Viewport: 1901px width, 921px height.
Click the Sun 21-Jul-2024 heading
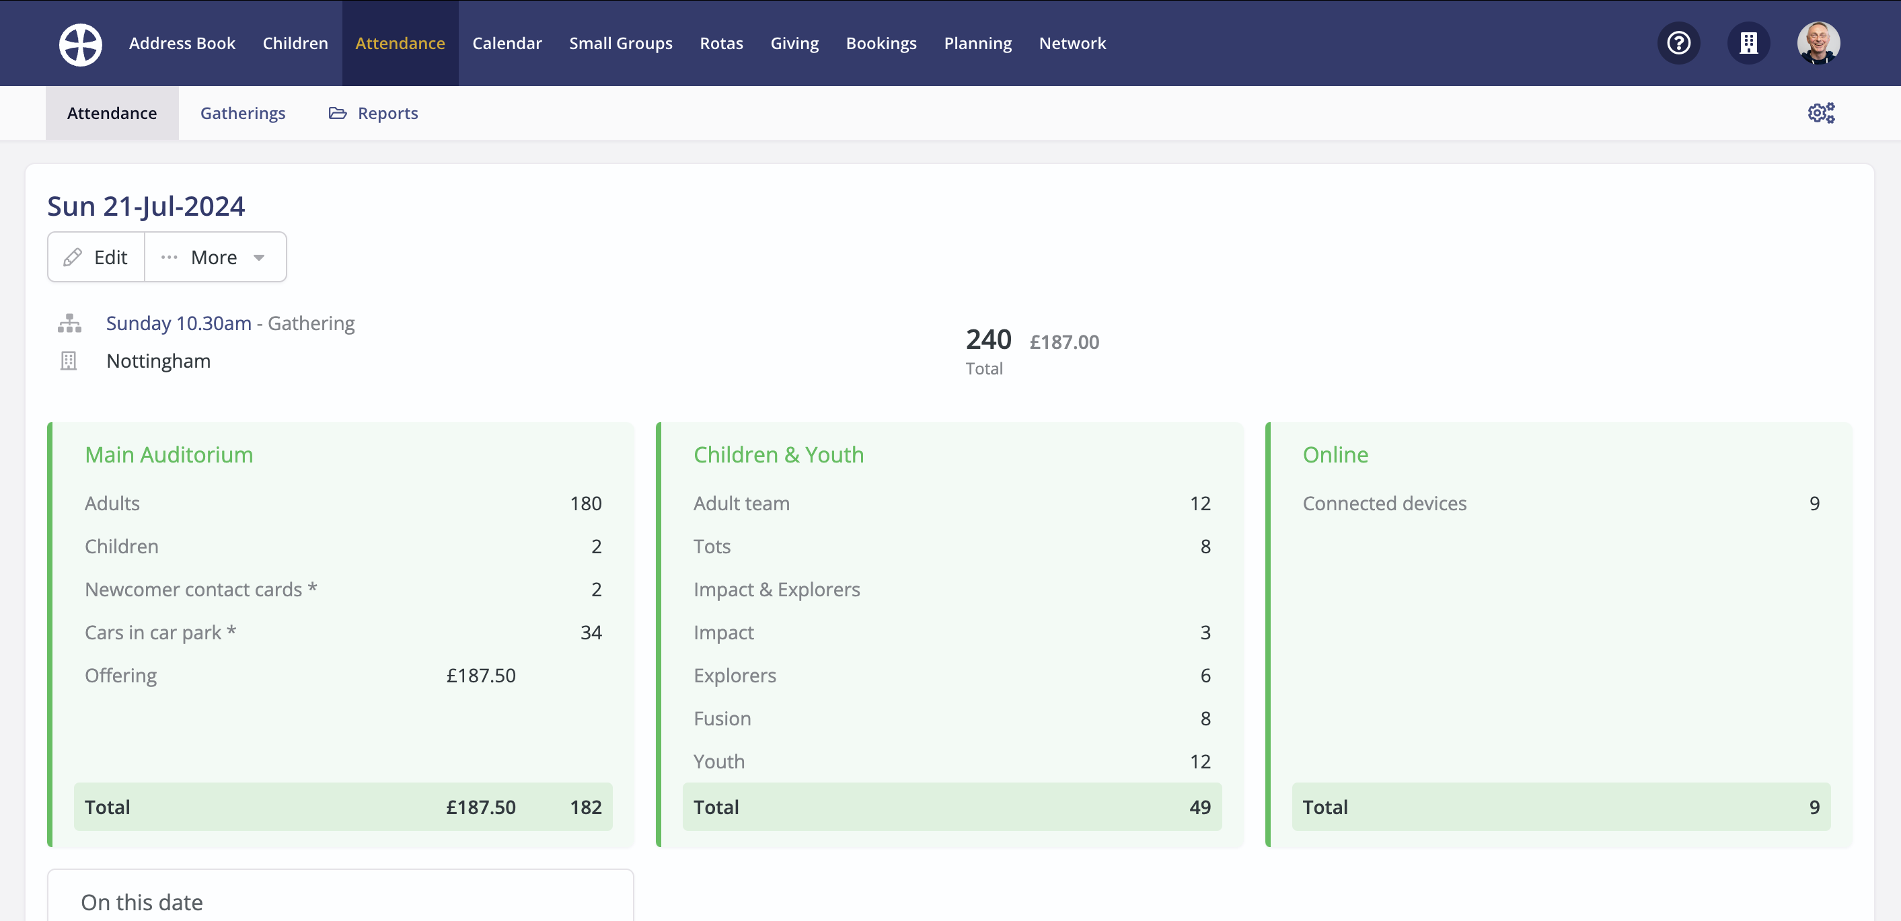[x=146, y=206]
